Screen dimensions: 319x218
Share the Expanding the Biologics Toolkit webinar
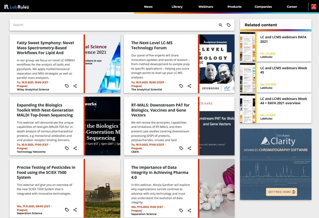point(75,148)
